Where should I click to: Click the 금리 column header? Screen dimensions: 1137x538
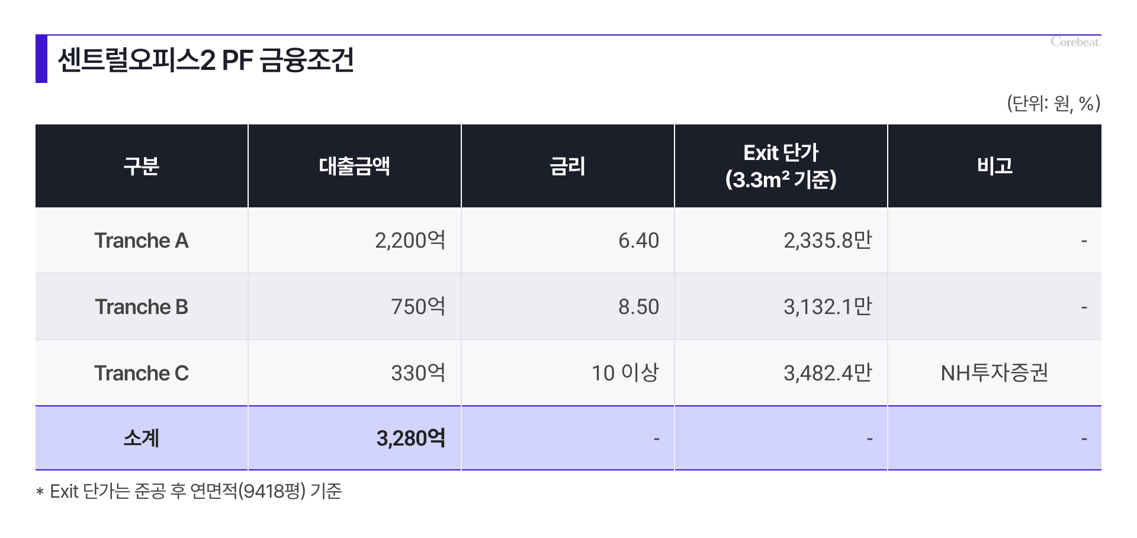(567, 166)
